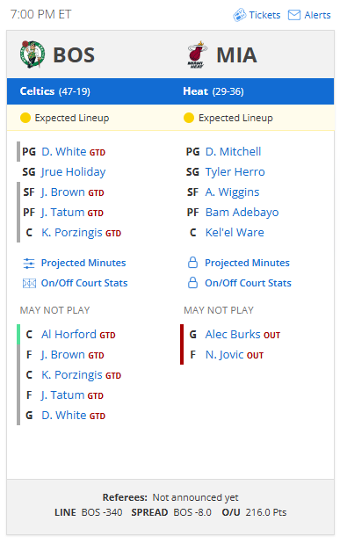Screen dimensions: 340x543
Task: Click the BOS team abbreviation header
Action: (x=74, y=55)
